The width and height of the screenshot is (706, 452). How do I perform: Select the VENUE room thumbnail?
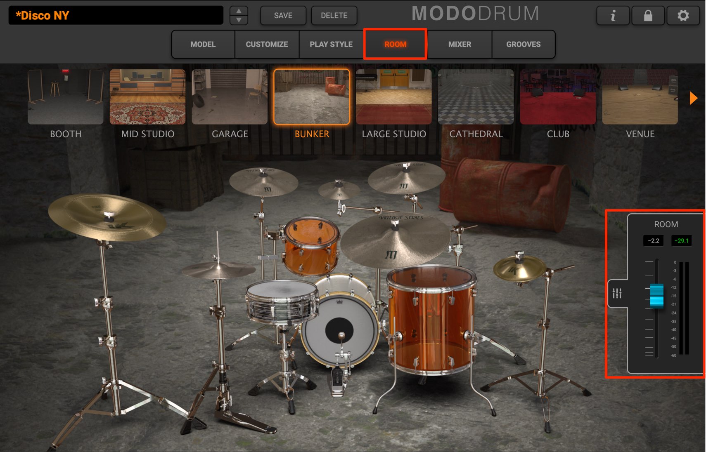640,97
